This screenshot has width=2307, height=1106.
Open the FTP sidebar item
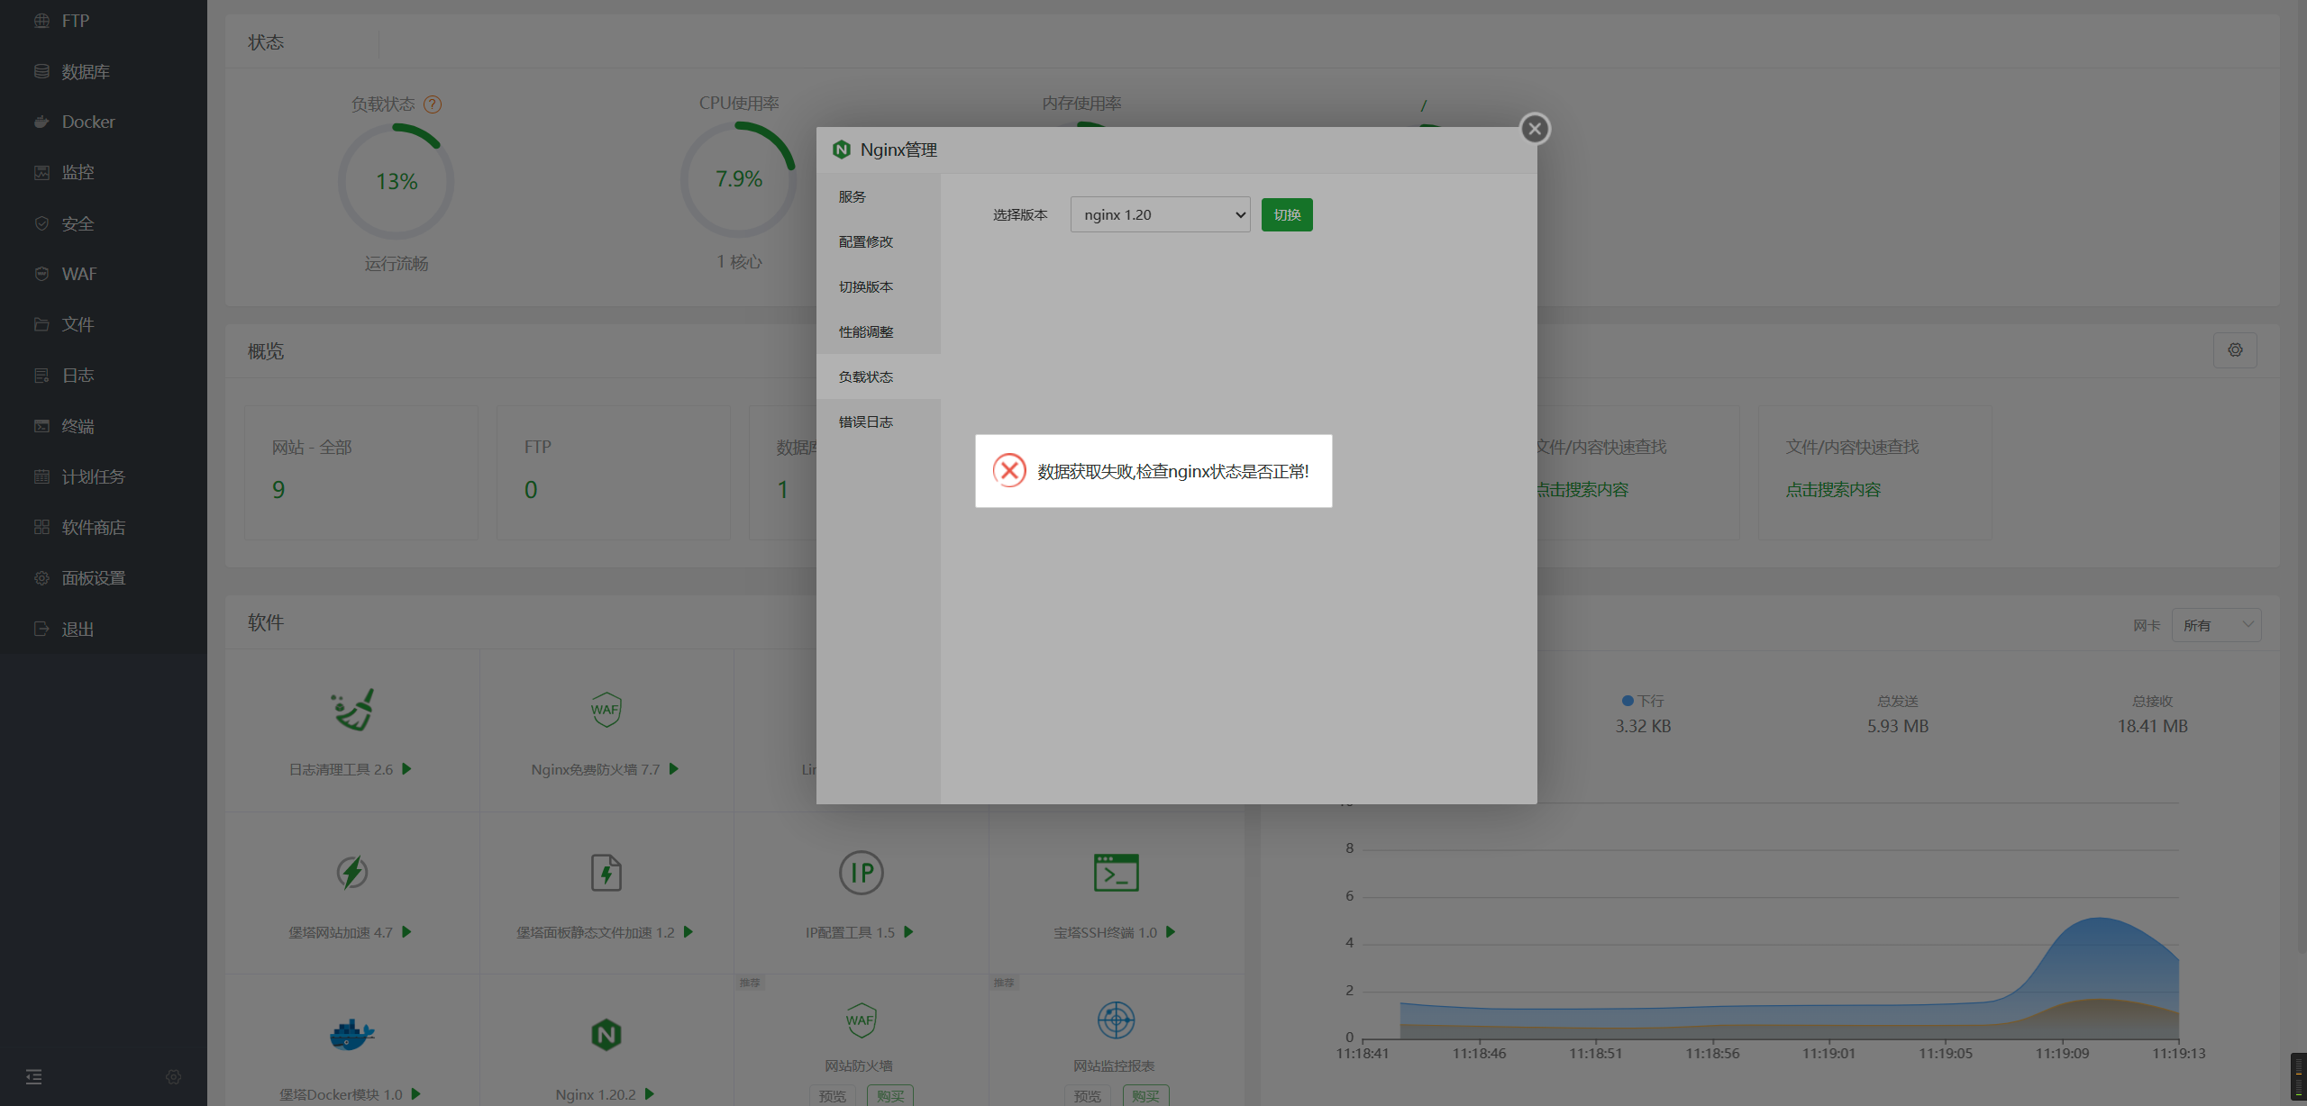pos(76,21)
